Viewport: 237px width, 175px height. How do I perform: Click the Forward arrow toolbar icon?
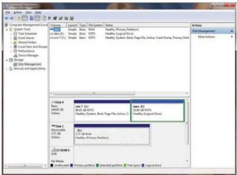(12, 18)
